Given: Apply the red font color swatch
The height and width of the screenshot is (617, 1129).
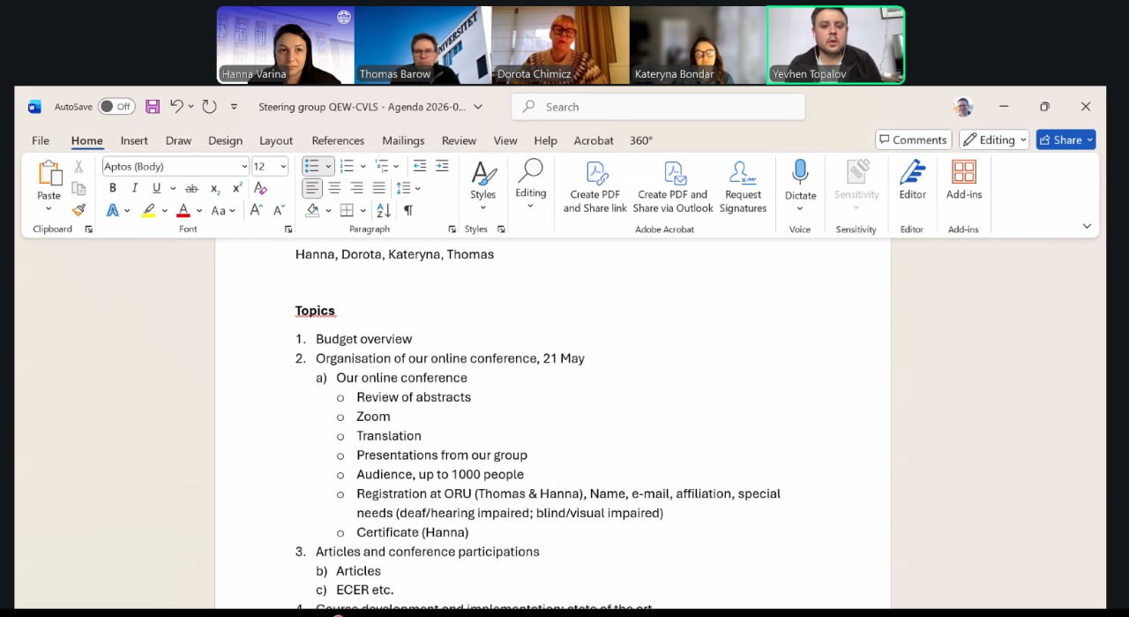Looking at the screenshot, I should [183, 210].
